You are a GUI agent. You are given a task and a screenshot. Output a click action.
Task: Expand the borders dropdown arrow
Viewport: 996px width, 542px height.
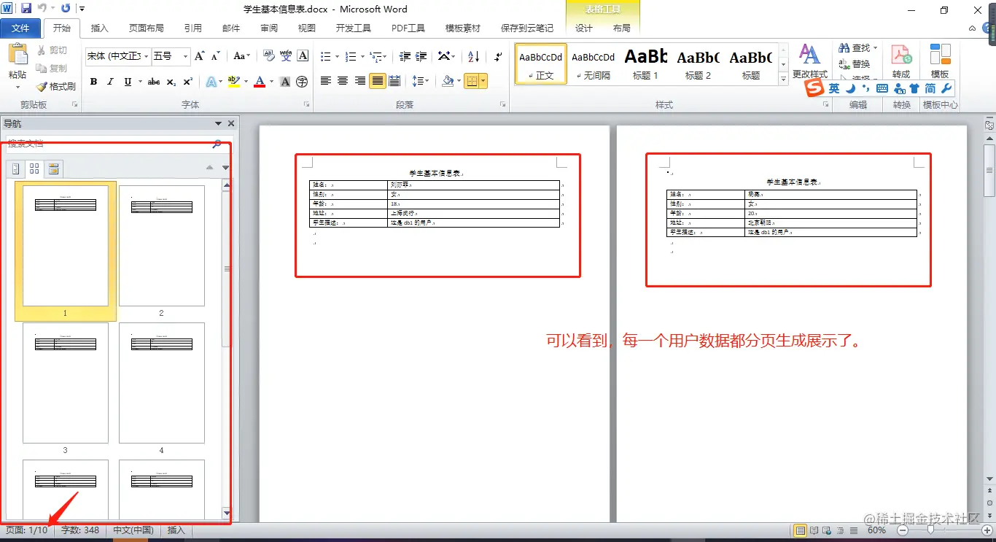483,81
